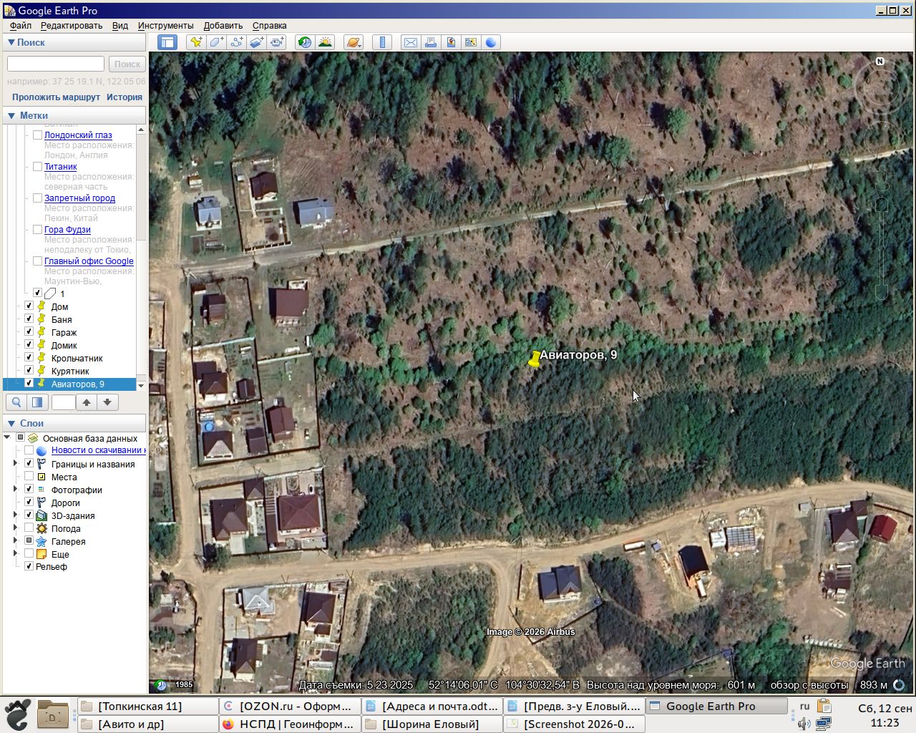
Task: Expand the Границы и названия layer
Action: tap(16, 463)
